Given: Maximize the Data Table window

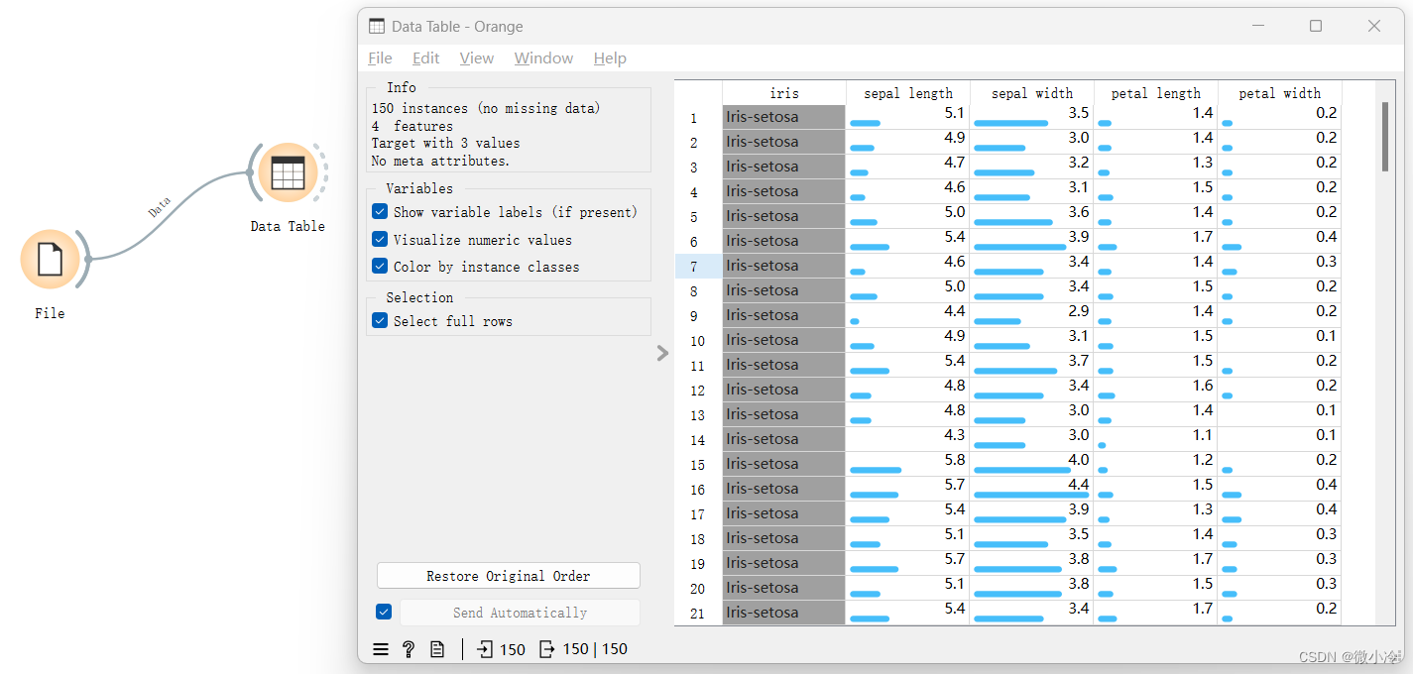Looking at the screenshot, I should [1316, 27].
